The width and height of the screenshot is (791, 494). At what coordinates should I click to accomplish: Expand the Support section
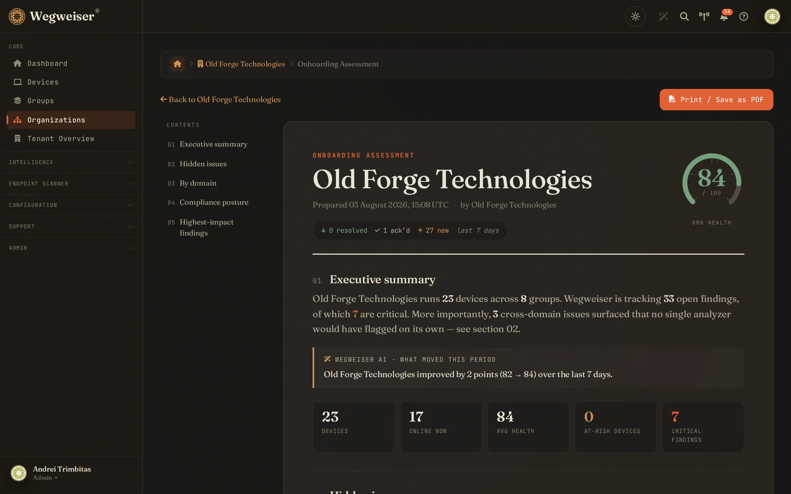tap(71, 226)
